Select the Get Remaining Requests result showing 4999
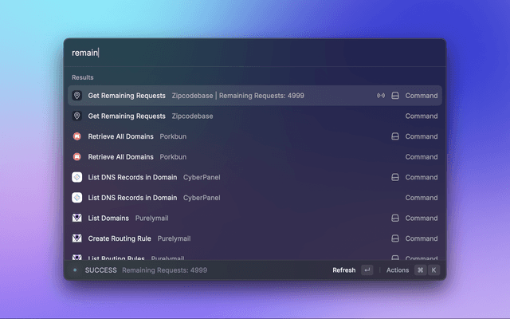The height and width of the screenshot is (319, 510). (x=195, y=96)
